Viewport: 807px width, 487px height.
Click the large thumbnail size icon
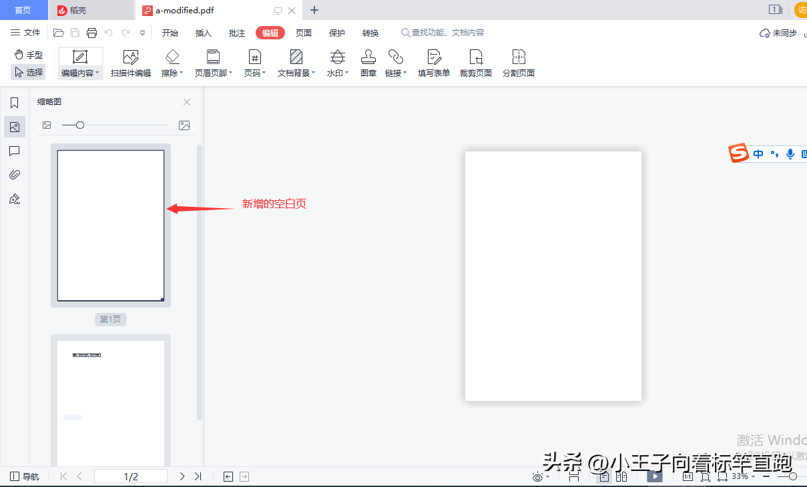[184, 125]
